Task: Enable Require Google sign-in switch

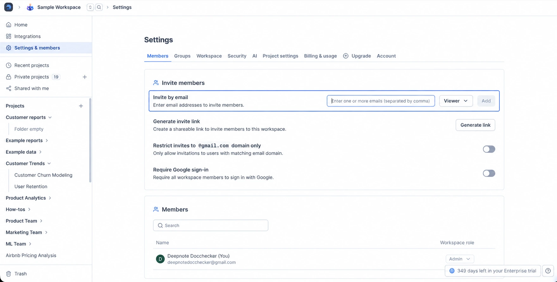Action: tap(489, 173)
